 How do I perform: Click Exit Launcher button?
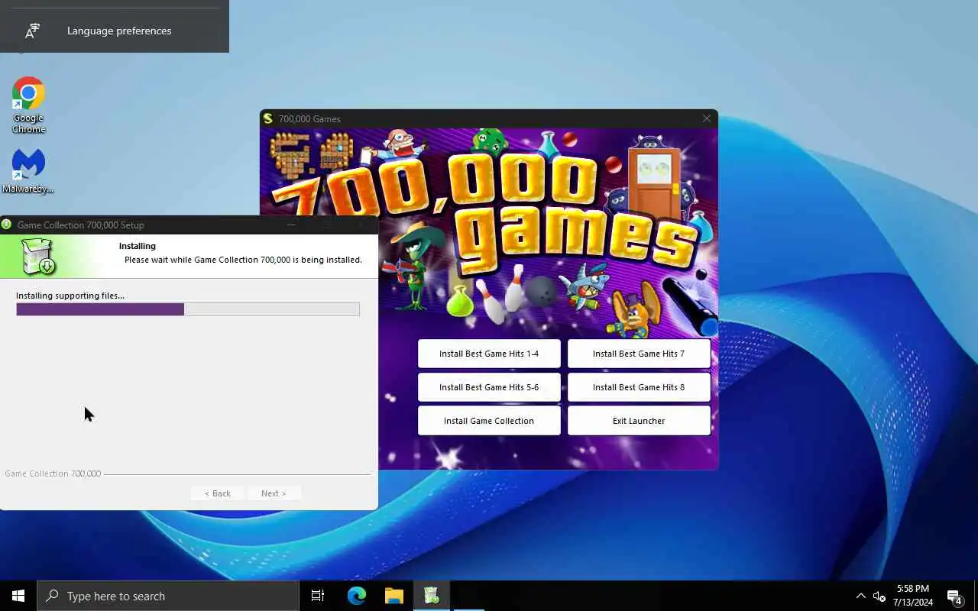pos(639,421)
